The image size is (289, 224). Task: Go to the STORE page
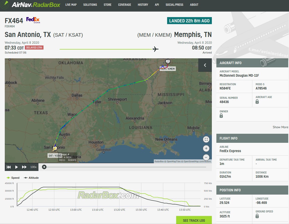108,5
